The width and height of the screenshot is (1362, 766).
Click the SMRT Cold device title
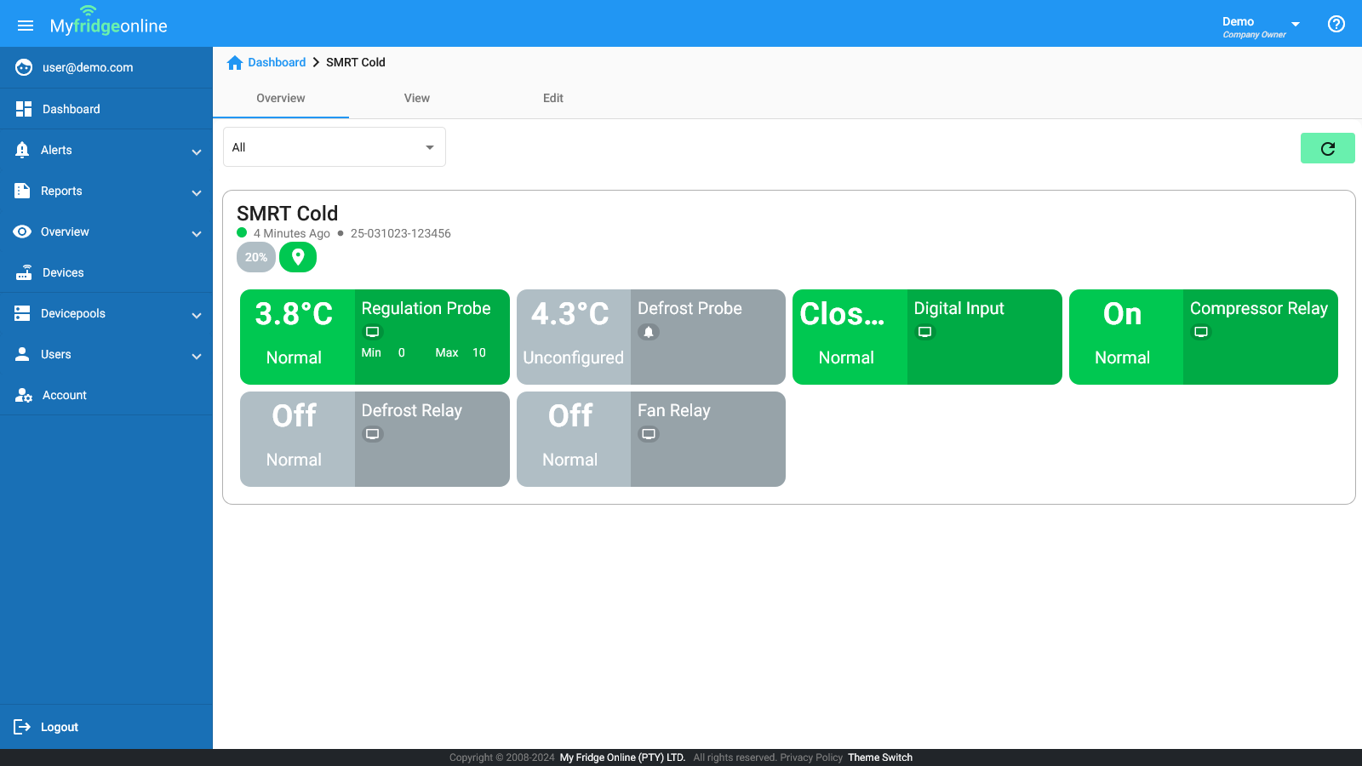(288, 213)
